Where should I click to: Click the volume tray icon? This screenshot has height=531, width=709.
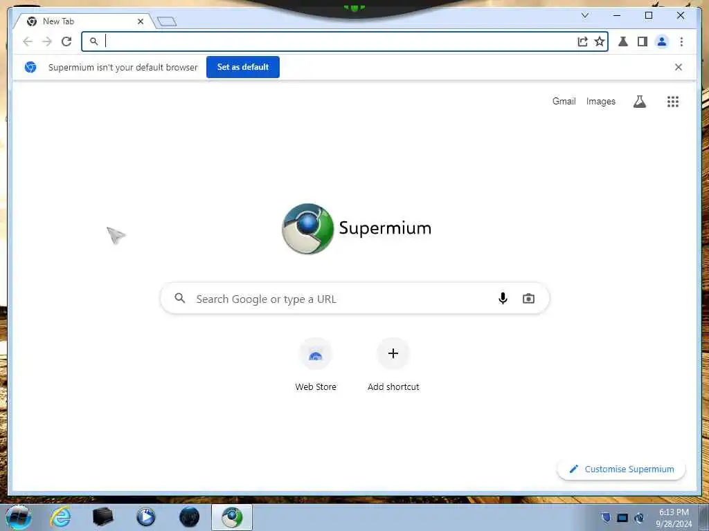[x=639, y=518]
